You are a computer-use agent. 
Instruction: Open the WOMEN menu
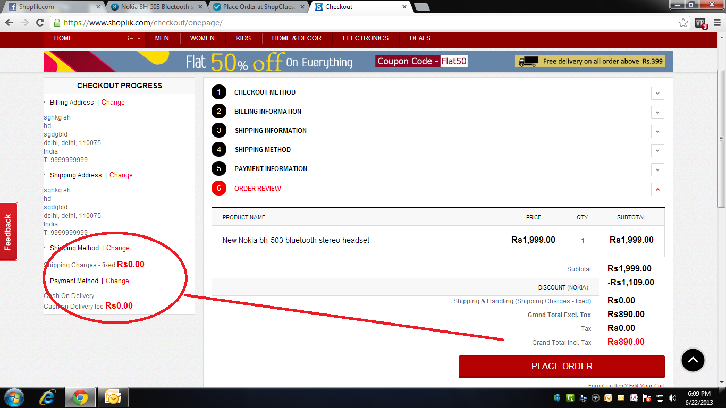[x=202, y=38]
